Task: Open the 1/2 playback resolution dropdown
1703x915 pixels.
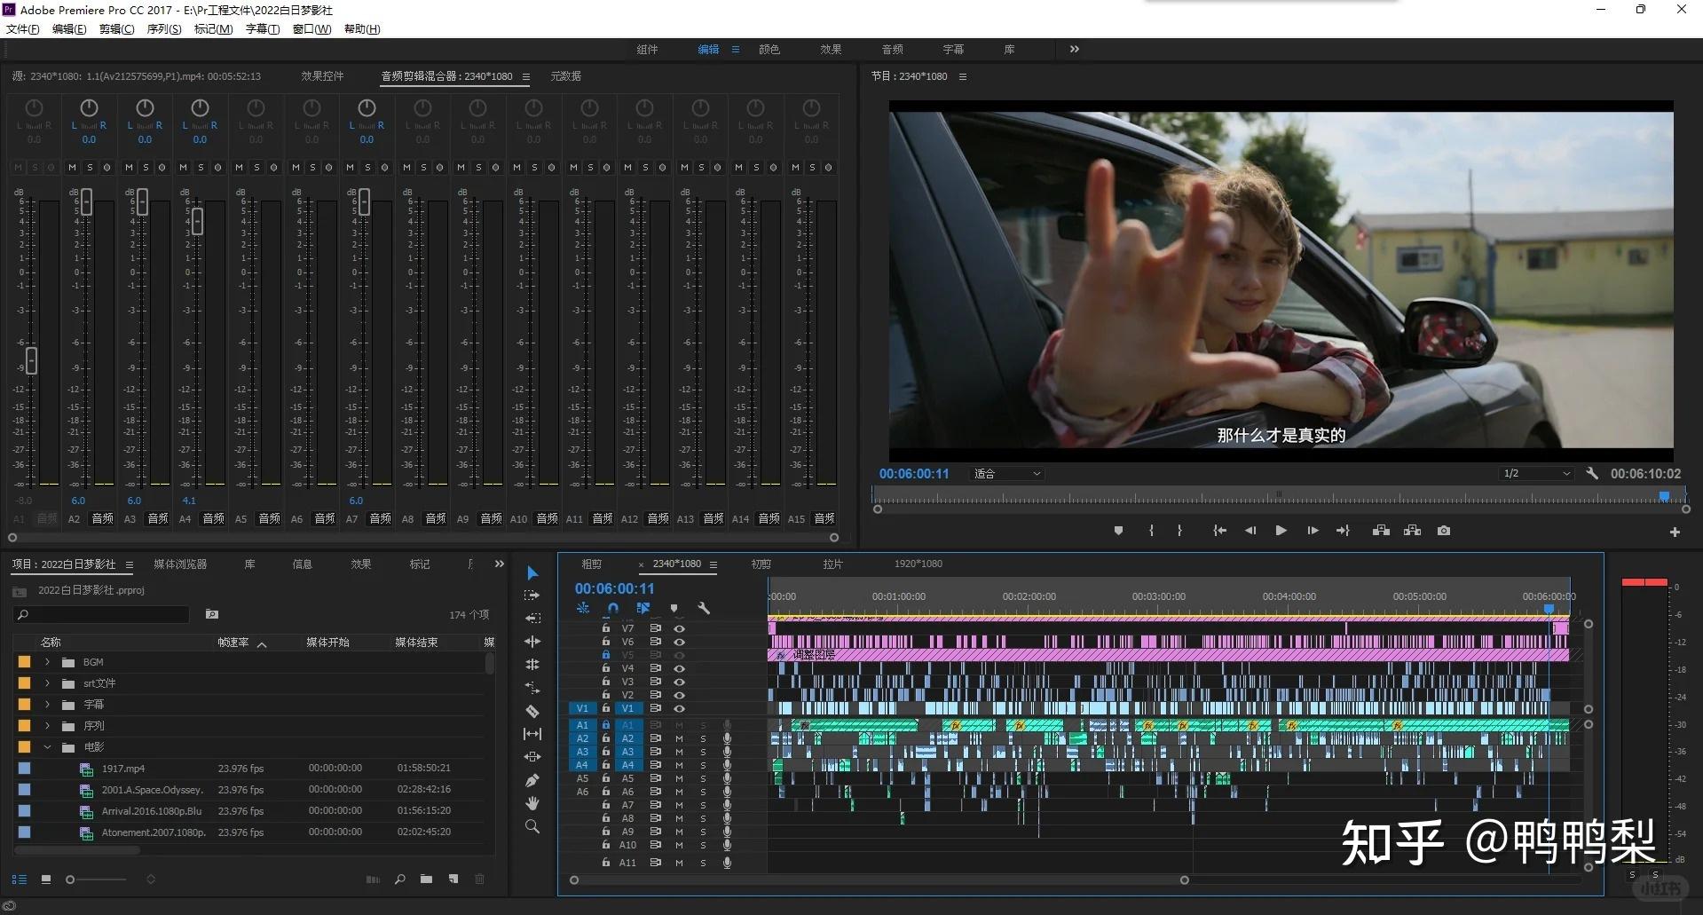Action: coord(1536,474)
